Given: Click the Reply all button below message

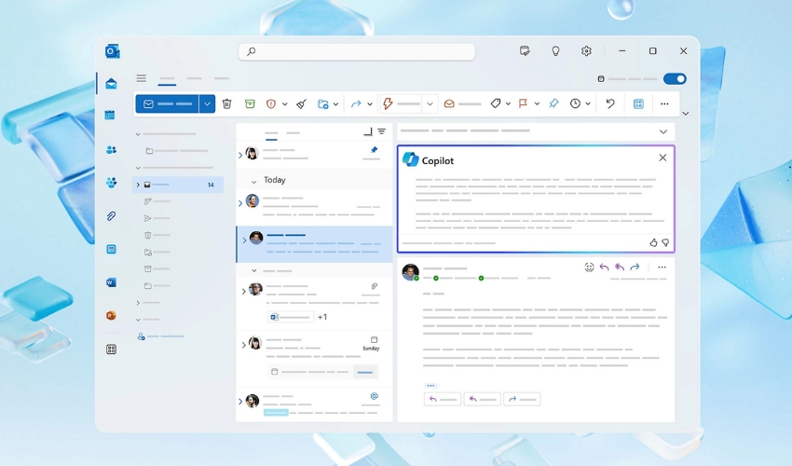Looking at the screenshot, I should (483, 399).
